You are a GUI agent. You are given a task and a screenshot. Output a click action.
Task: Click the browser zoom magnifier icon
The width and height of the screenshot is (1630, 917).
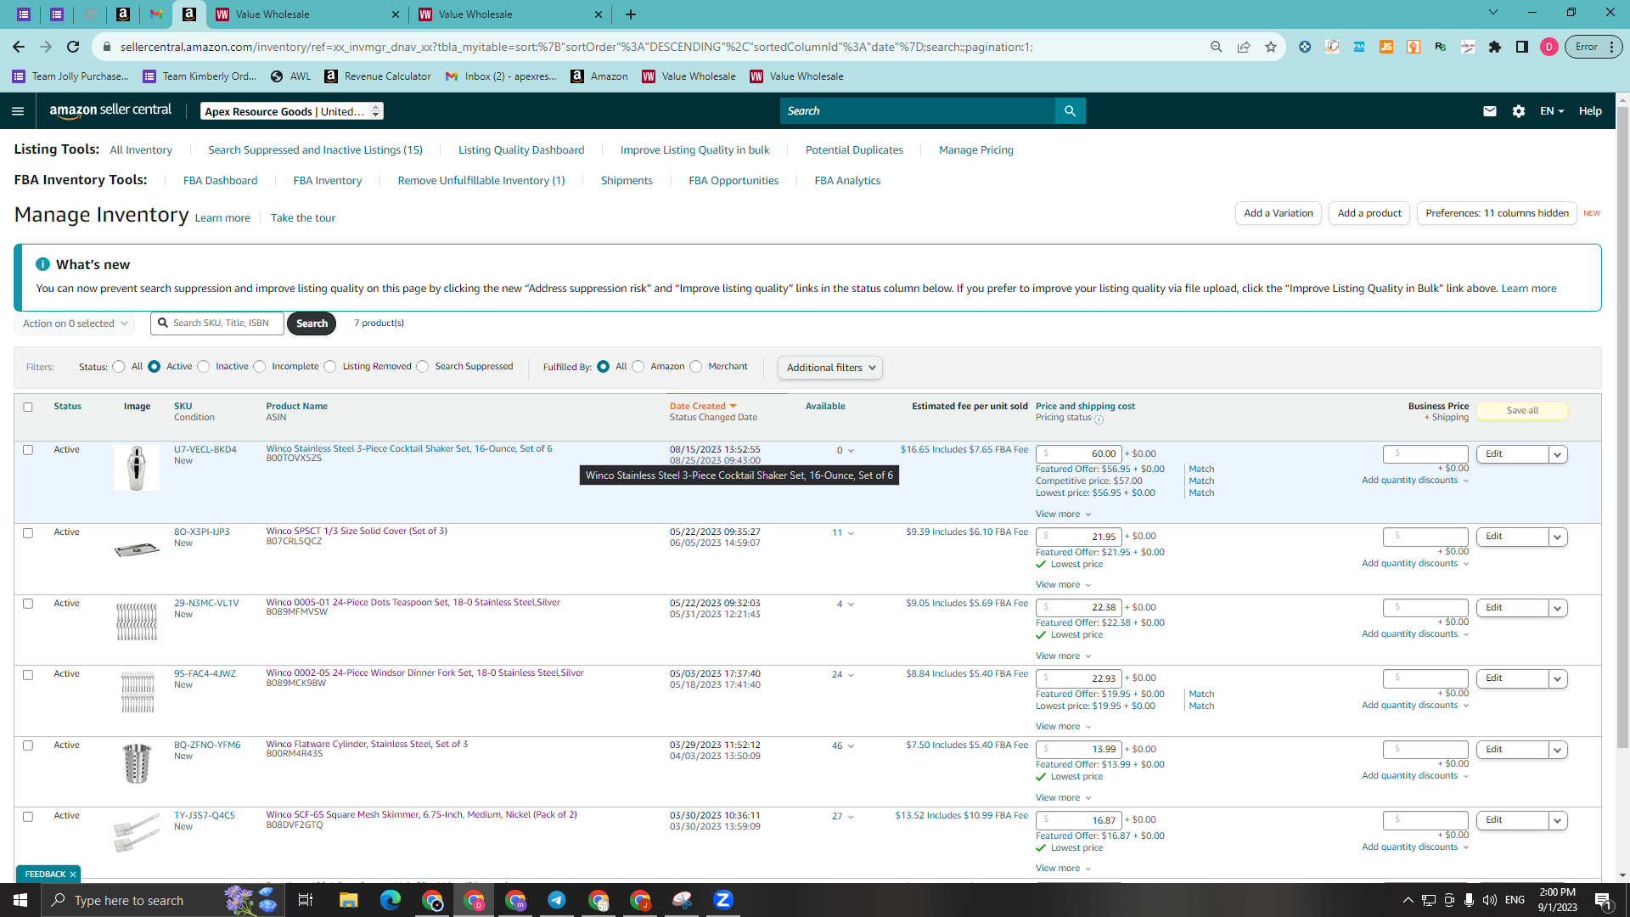coord(1217,47)
